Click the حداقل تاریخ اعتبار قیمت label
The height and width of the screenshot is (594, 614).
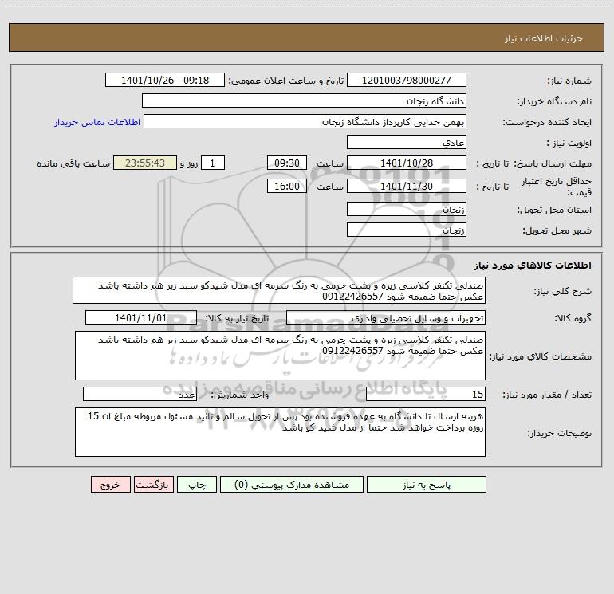[x=556, y=187]
